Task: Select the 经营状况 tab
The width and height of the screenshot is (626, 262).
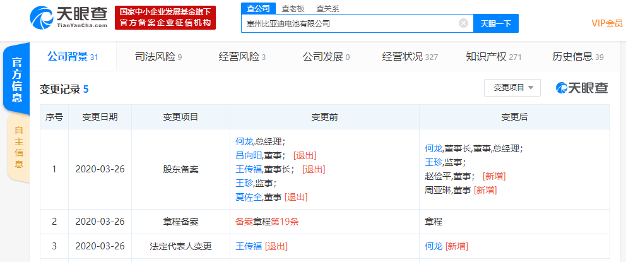Action: click(410, 57)
